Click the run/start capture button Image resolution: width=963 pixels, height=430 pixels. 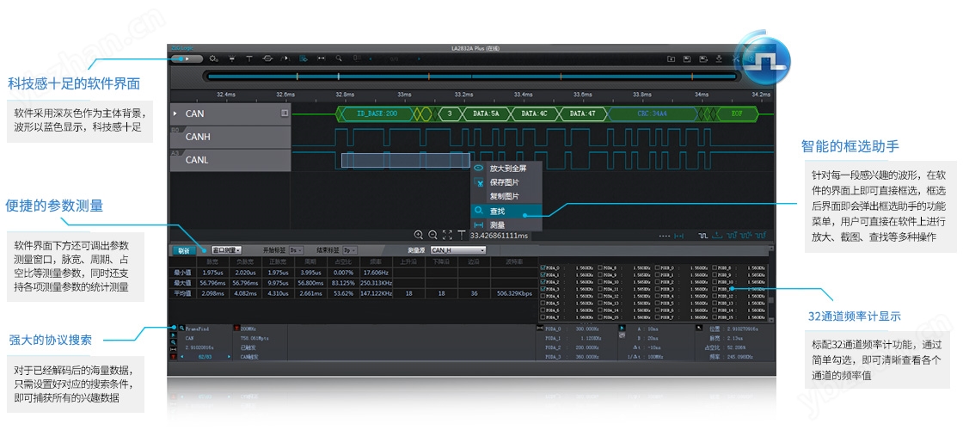pyautogui.click(x=187, y=58)
